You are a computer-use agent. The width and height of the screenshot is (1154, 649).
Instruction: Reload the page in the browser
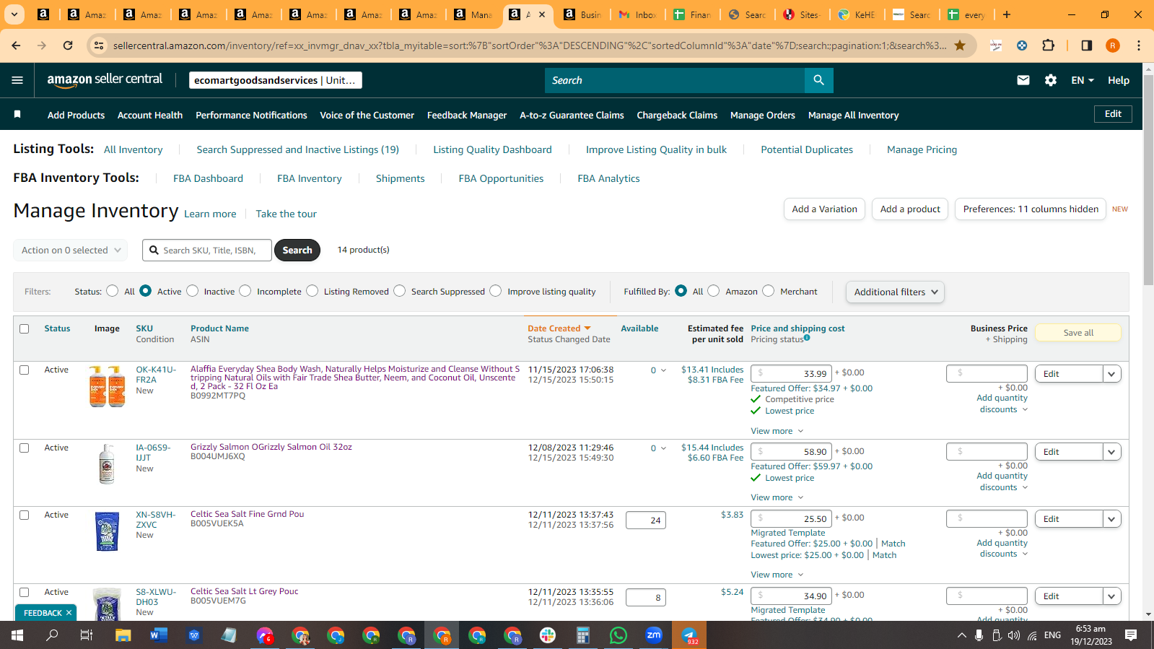coord(68,45)
